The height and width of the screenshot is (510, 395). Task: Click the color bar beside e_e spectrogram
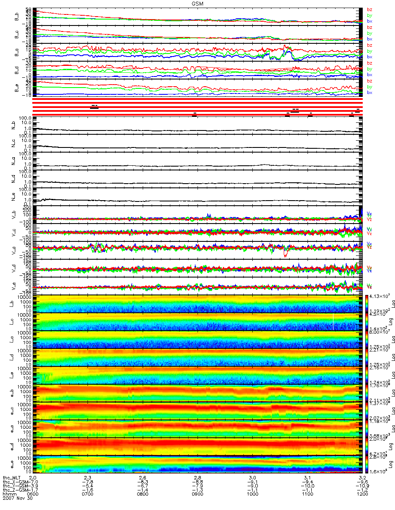pos(367,465)
